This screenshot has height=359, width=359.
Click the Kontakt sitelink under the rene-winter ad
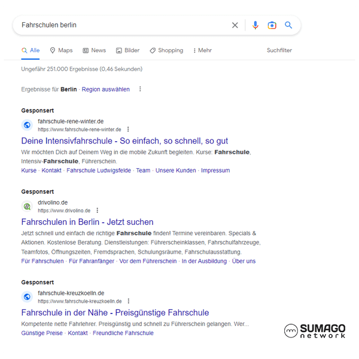click(51, 171)
